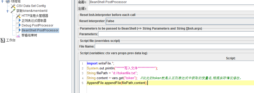Click line number 1 in the script gutter

point(83,63)
